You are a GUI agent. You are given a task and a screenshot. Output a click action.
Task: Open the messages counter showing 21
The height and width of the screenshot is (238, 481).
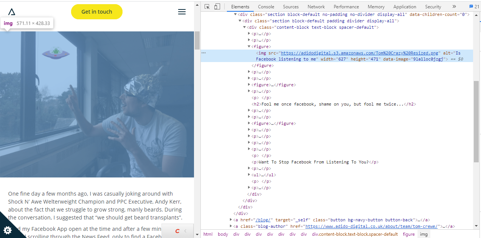(x=474, y=6)
